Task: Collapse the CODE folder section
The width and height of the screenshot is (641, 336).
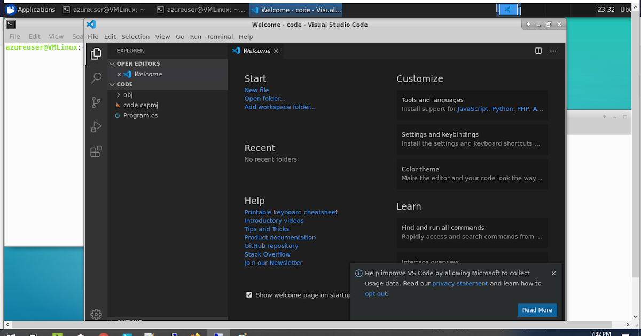Action: click(112, 84)
